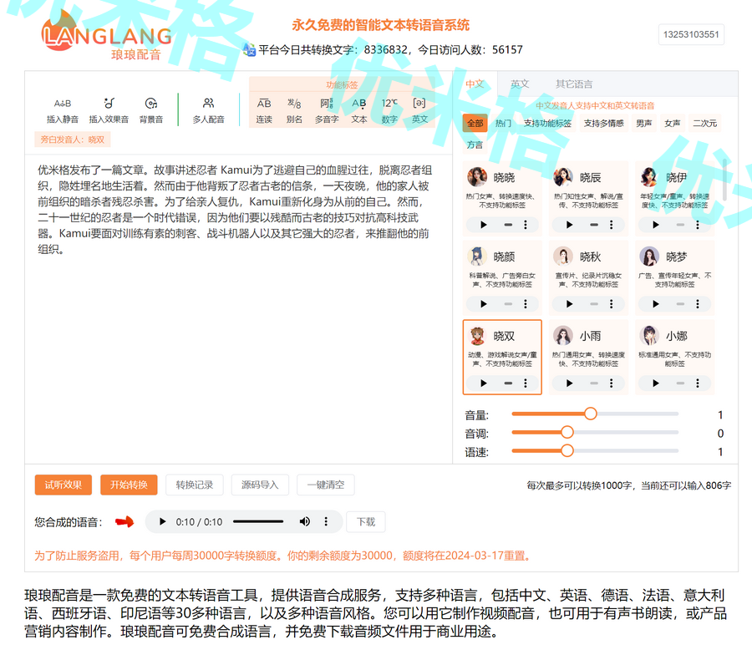Viewport: 752px width, 655px height.
Task: Click the 连读 continuous reading icon
Action: [x=264, y=104]
